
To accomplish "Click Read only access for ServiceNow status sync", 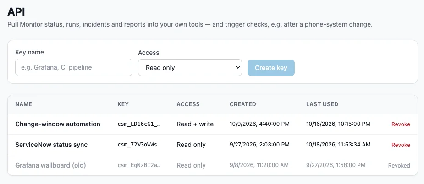I will coord(191,145).
